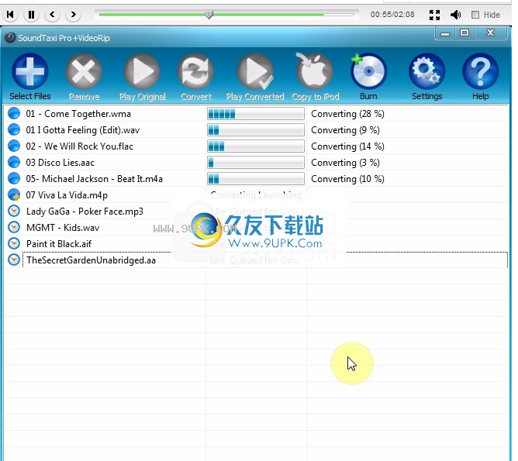Click progress bar of We Will Rock You.flac
518x461 pixels.
tap(256, 146)
